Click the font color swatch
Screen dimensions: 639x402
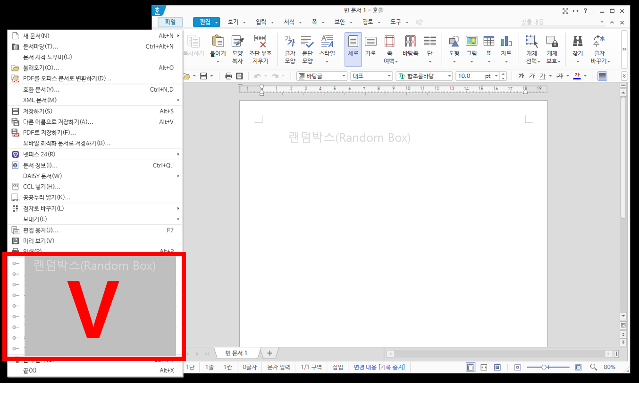(576, 76)
